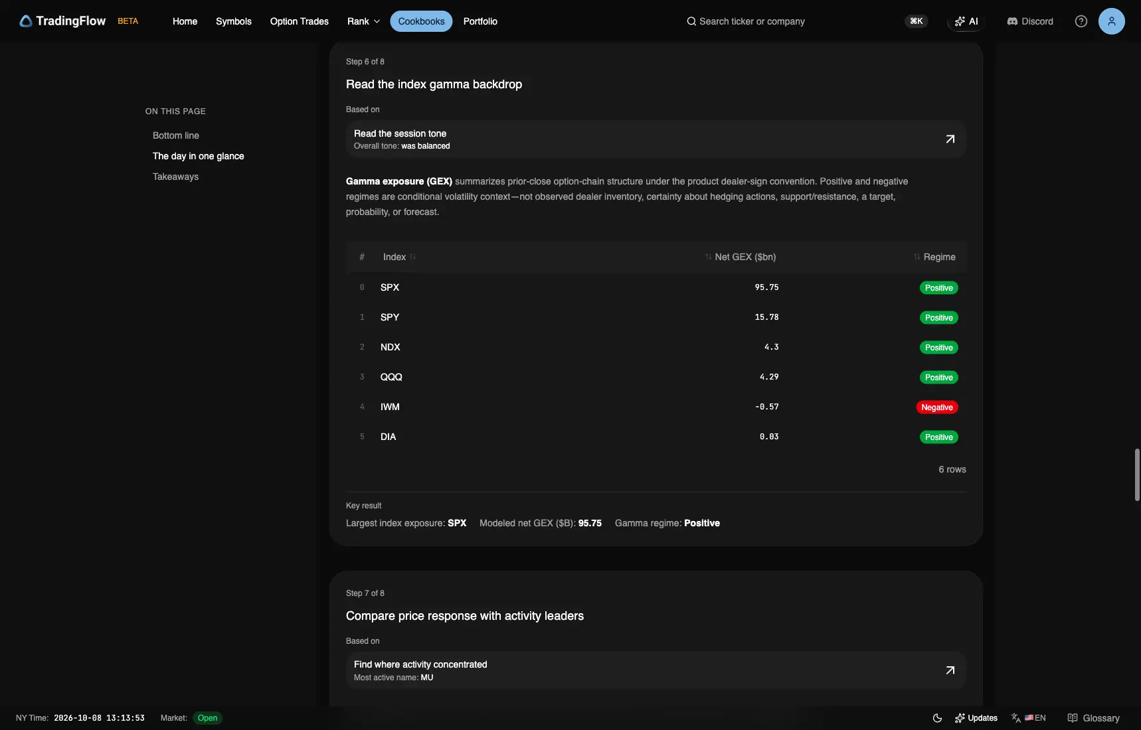Open the Find where activity concentrated card
Image resolution: width=1141 pixels, height=730 pixels.
656,670
